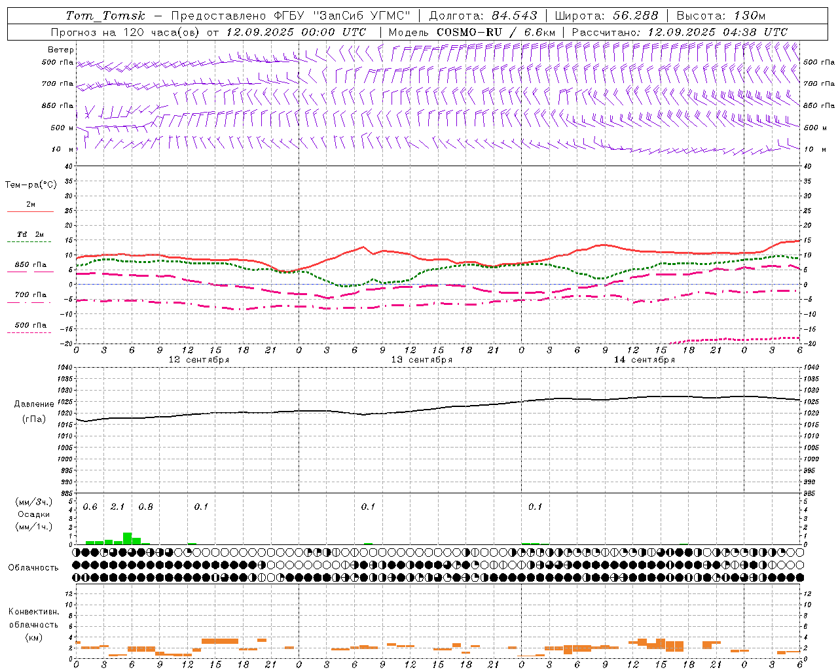Click the 'Рассчитано: 12.09.2025 04:38 UTC' timestamp
The height and width of the screenshot is (670, 838).
point(680,32)
